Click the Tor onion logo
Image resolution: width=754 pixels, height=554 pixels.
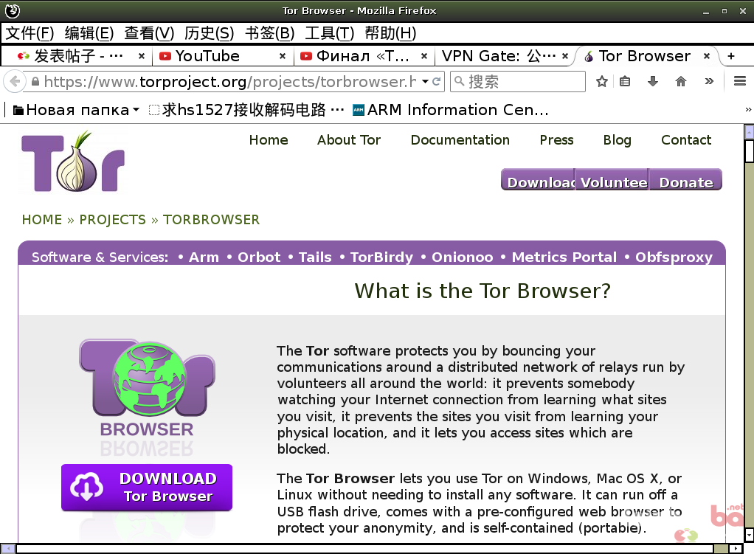click(x=73, y=162)
